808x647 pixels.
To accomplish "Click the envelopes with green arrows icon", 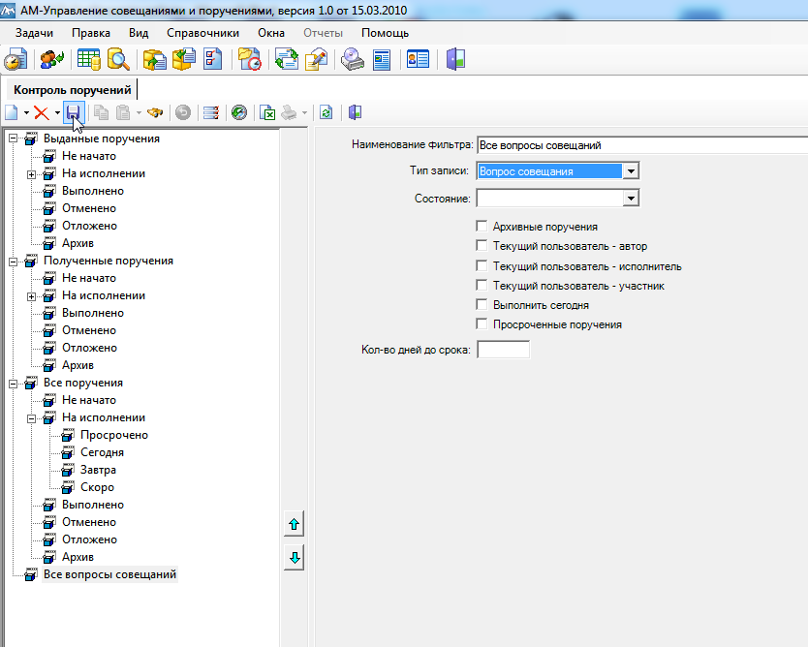I will (x=287, y=60).
